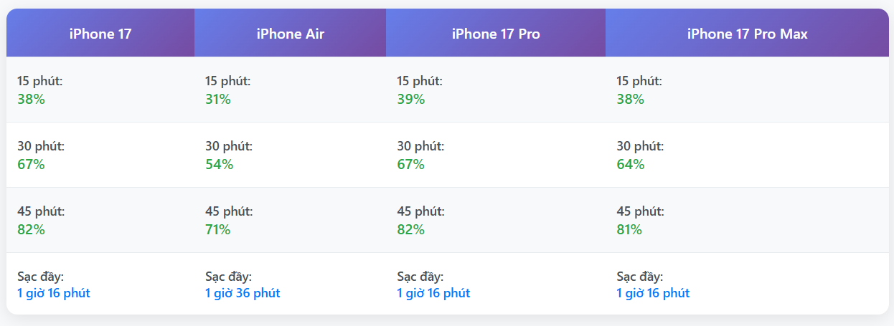Select iPhone 17's 67% value at 30 phút
894x326 pixels.
point(31,164)
